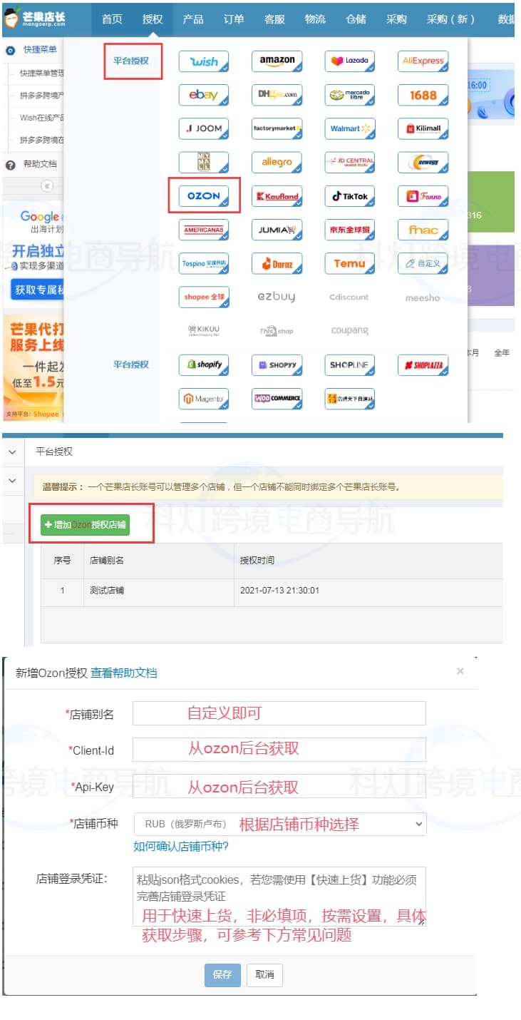
Task: Open the 授权 menu
Action: click(153, 19)
